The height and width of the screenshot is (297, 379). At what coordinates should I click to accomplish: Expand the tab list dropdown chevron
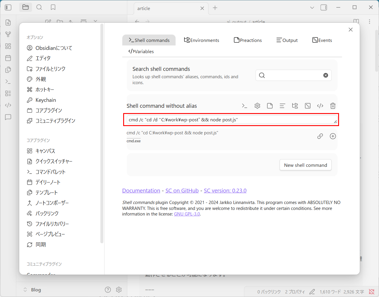(x=312, y=8)
